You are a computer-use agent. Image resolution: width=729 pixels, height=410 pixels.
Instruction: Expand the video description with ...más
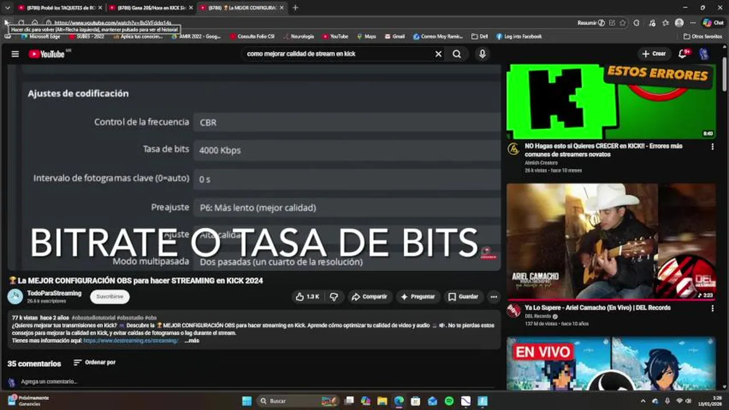coord(192,341)
